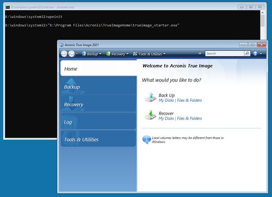Open the Log sidebar tab
Viewport: 272px width, 197px height.
tap(98, 121)
